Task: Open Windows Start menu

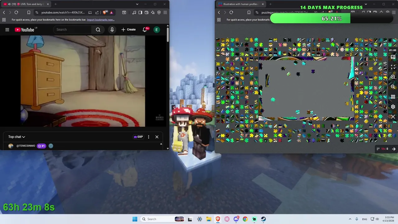Action: coord(135,219)
